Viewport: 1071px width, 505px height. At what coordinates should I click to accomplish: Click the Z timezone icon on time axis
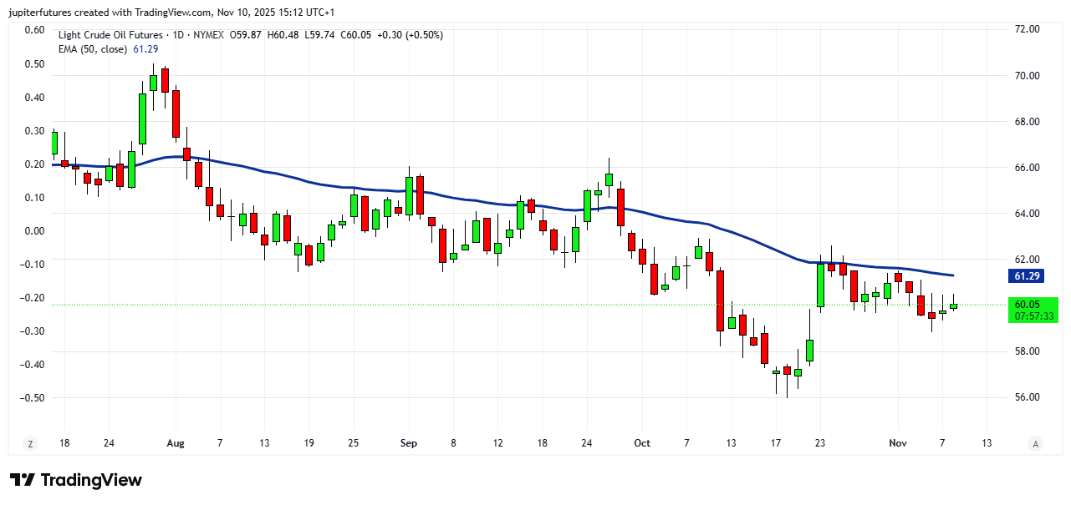(31, 443)
